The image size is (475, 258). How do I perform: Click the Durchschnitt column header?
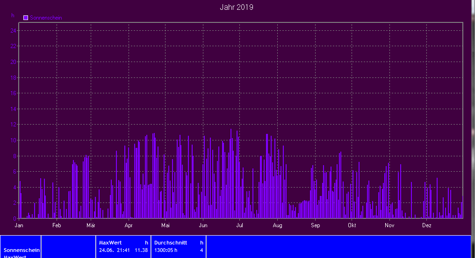[x=171, y=243]
